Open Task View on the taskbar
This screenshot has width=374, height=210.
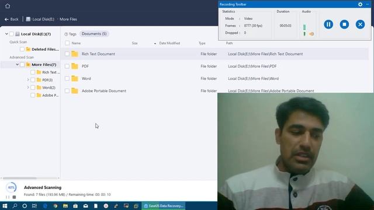[34, 206]
